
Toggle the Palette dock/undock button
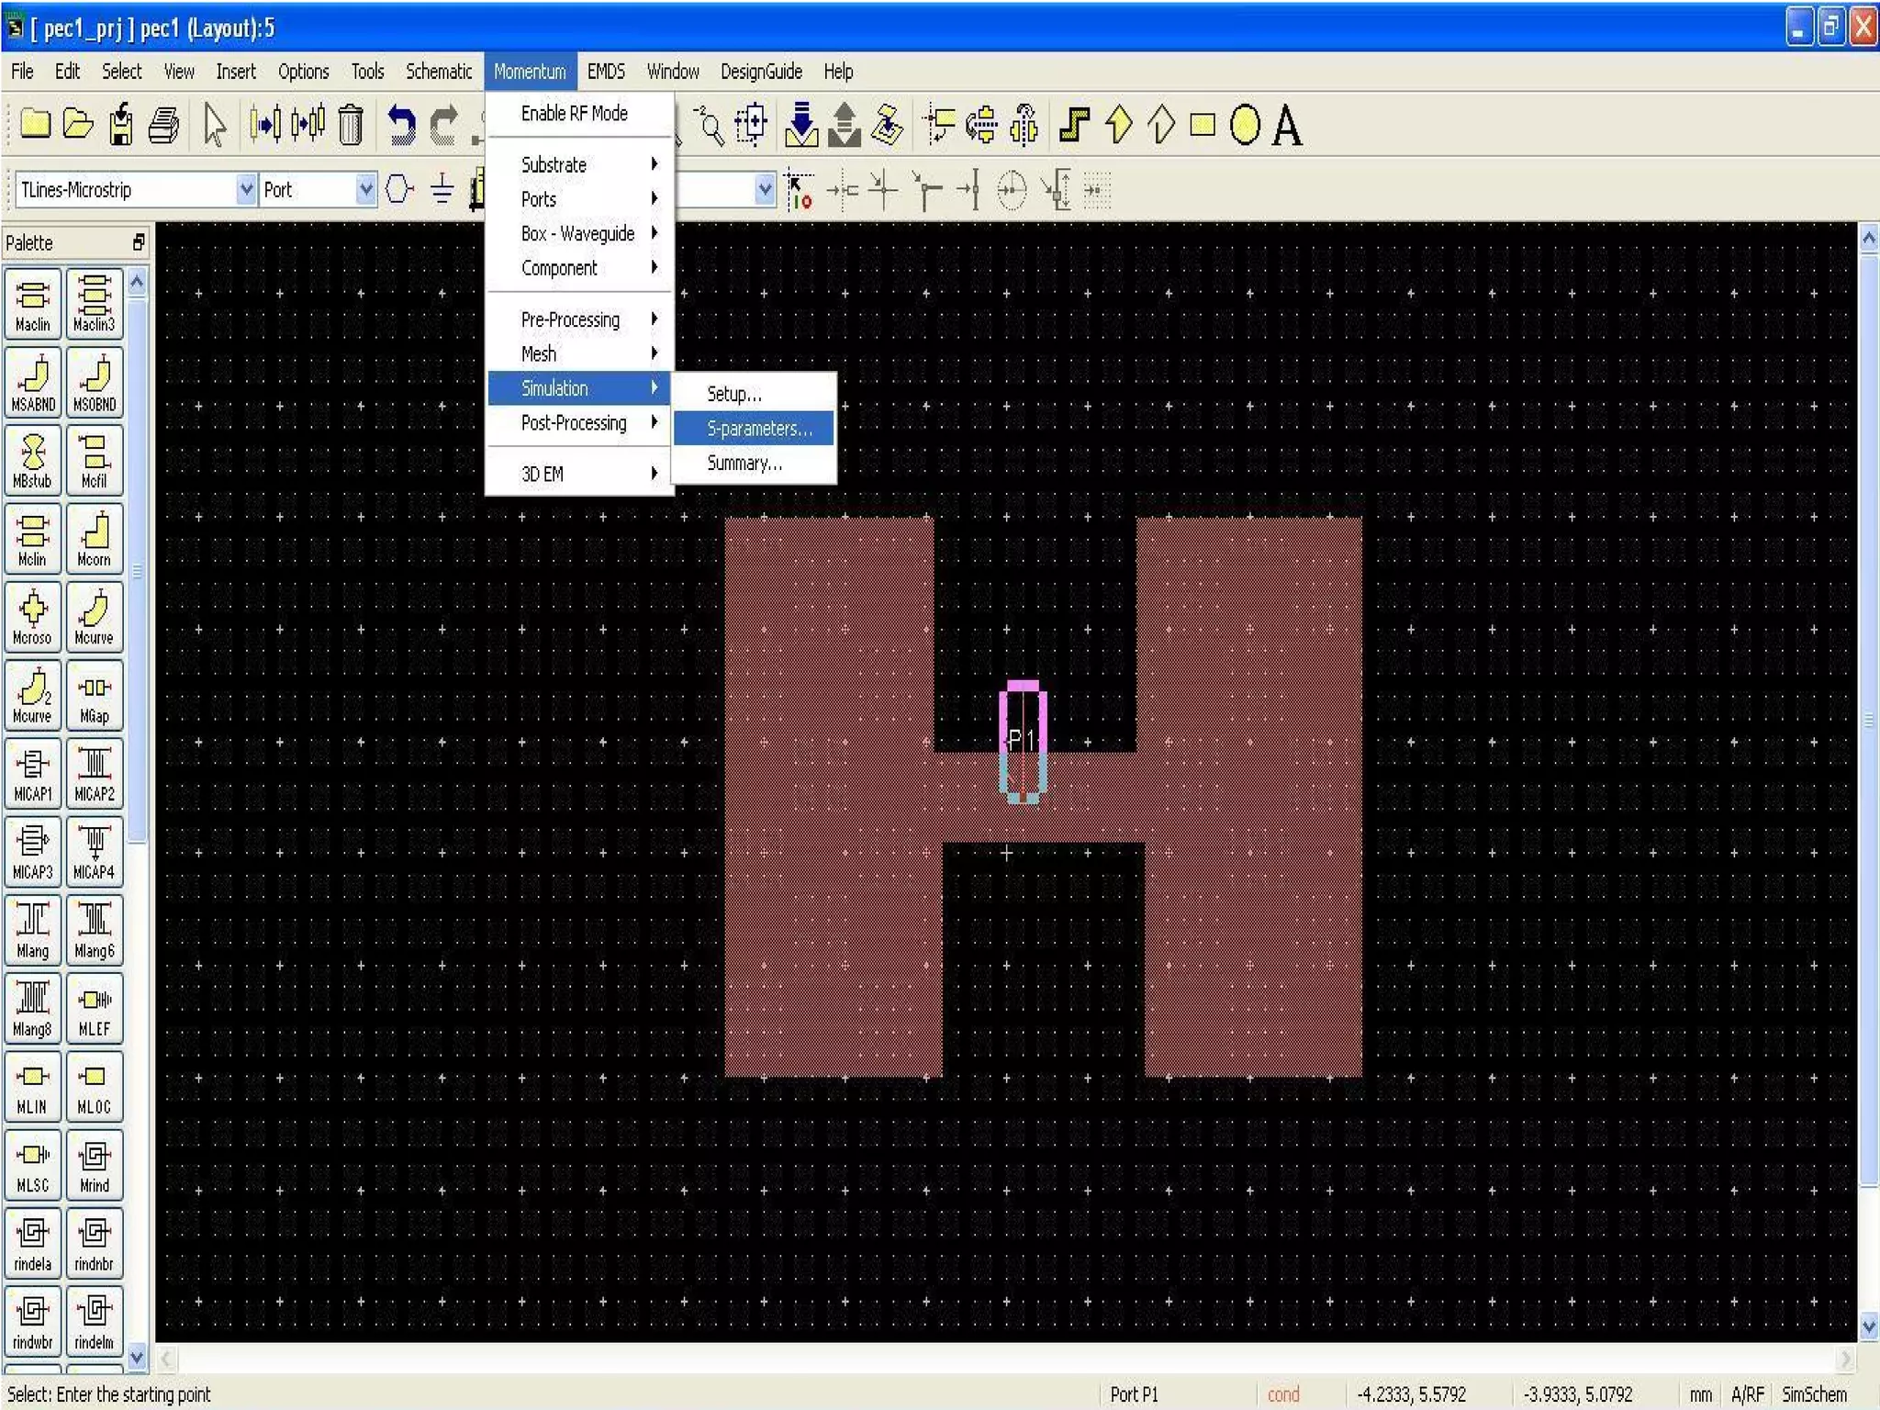click(x=139, y=242)
